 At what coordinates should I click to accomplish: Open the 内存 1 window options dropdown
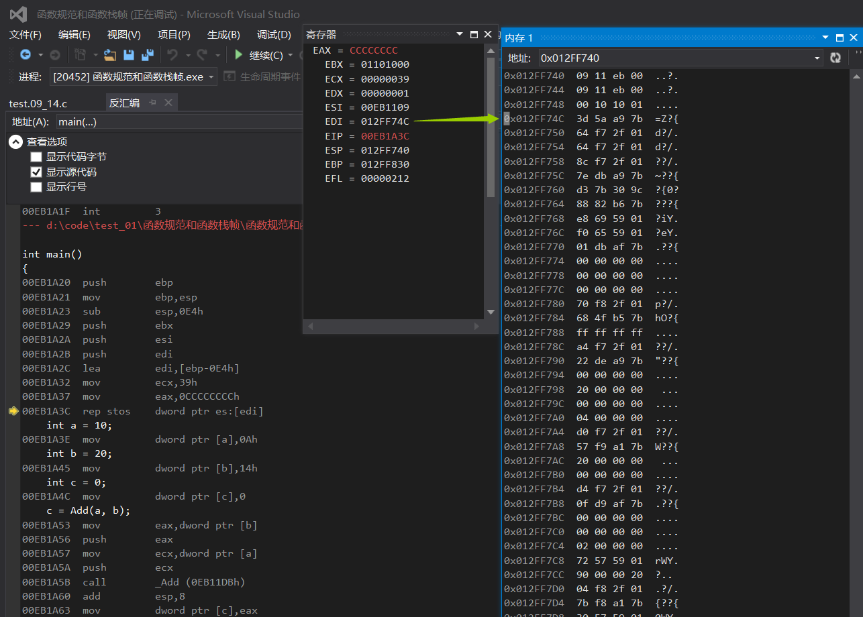pos(825,38)
